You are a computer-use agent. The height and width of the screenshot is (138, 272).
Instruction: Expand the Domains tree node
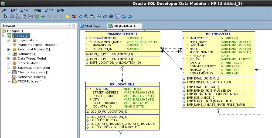pos(8,54)
